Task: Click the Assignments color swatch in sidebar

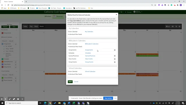Action: click(3, 44)
